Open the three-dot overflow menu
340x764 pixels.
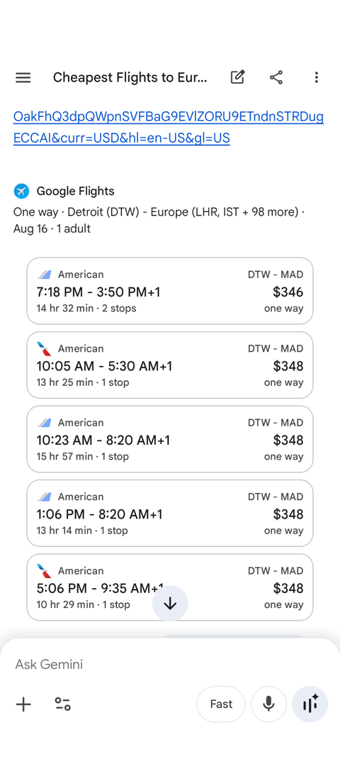click(316, 77)
